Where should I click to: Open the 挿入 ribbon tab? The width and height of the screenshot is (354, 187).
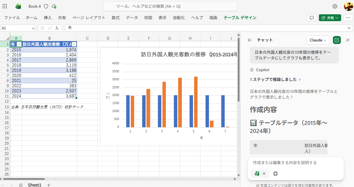tap(48, 18)
